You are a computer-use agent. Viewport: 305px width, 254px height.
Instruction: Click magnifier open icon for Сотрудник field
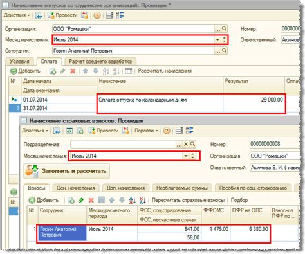[x=224, y=51]
